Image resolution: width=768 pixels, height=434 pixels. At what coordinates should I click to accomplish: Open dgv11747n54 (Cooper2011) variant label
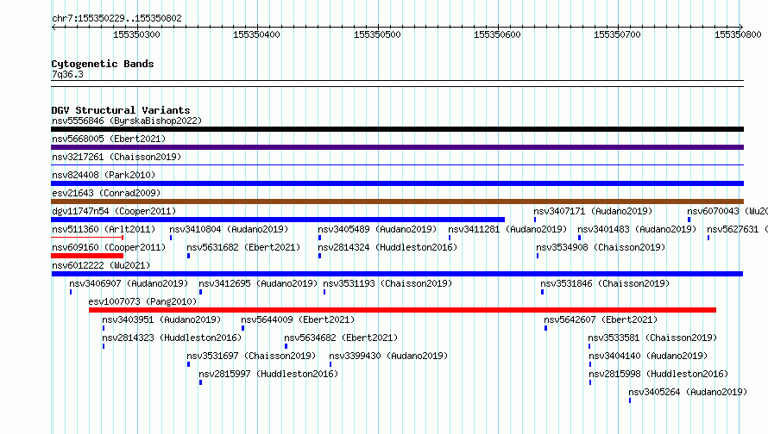click(114, 211)
